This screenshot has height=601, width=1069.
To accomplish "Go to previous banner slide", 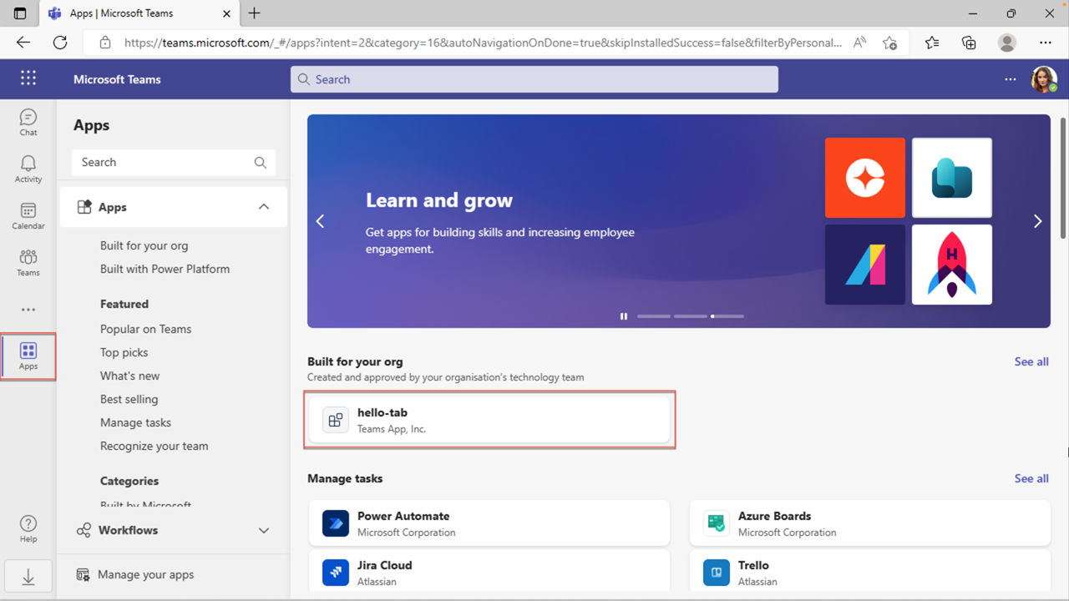I will click(x=320, y=221).
